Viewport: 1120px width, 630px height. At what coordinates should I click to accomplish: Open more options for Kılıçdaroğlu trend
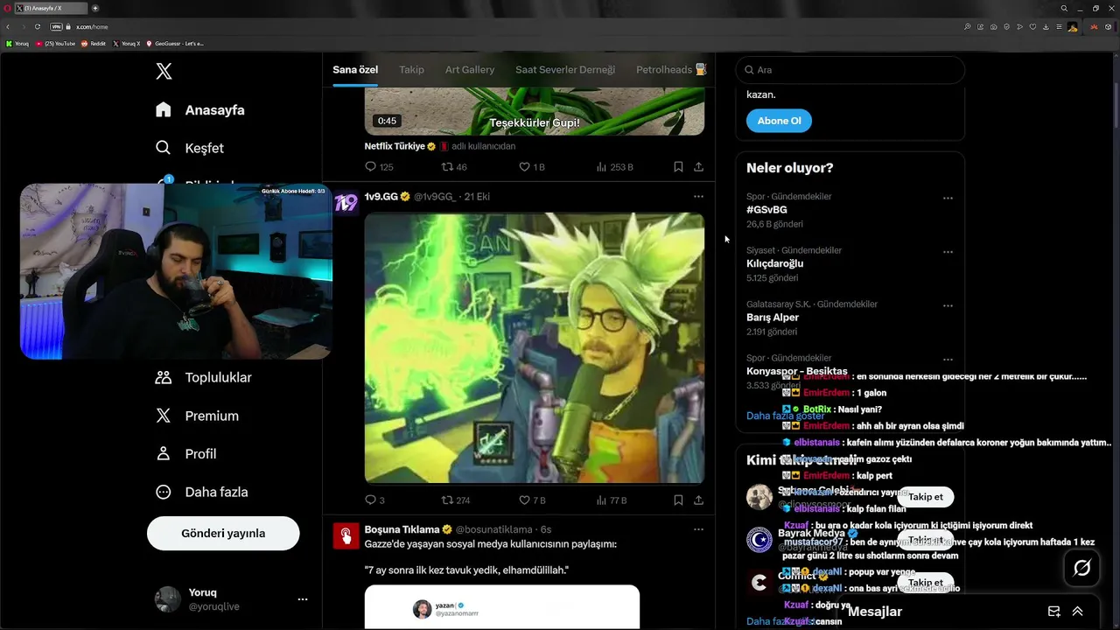948,252
